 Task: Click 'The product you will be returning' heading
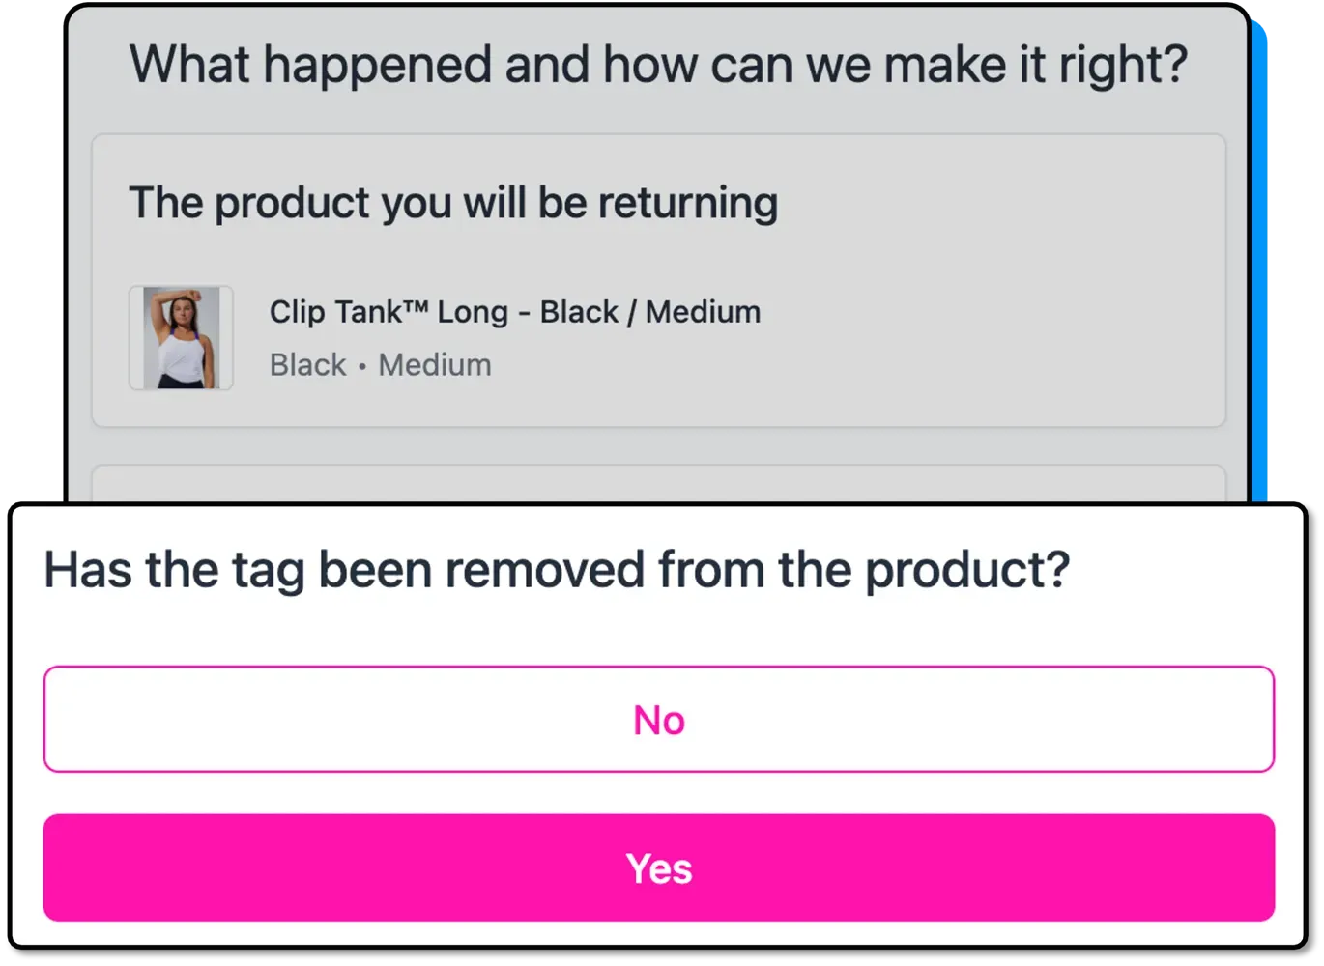[453, 203]
